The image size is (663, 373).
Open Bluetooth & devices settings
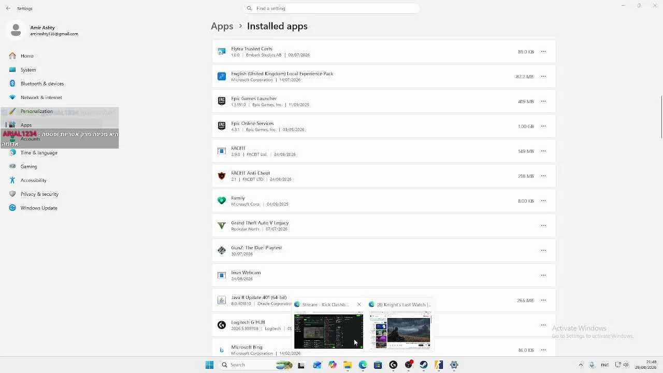42,83
